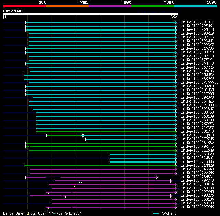
Task: Click the purple arrowhead ending A9VCT8 alignment
Action: (171, 181)
